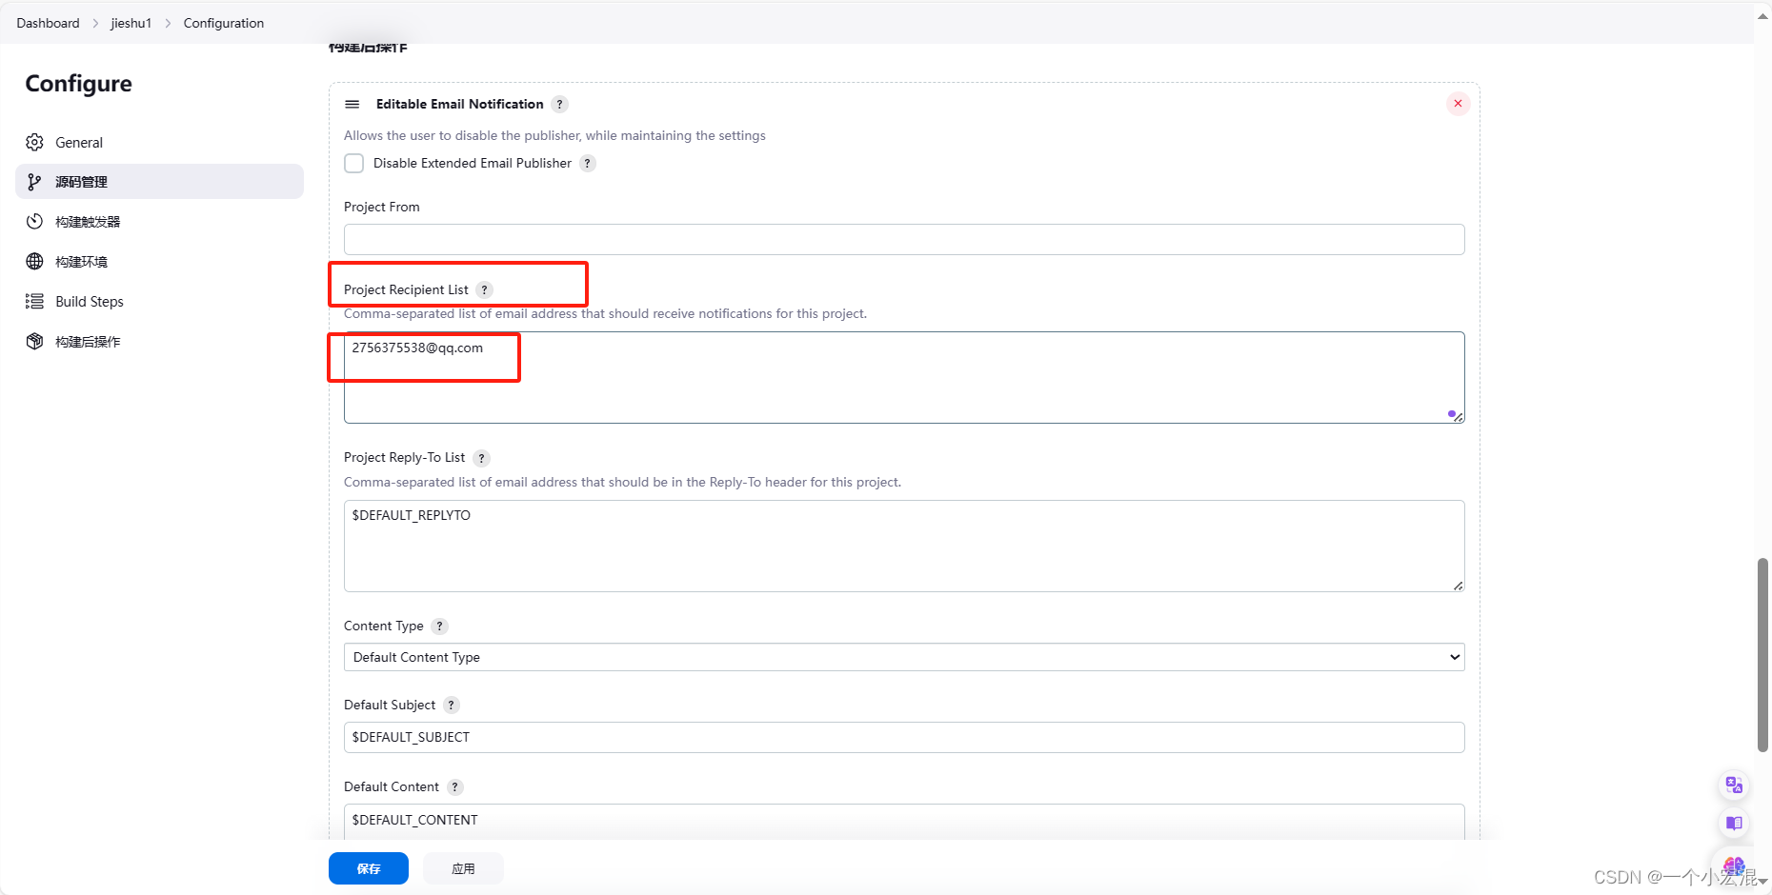Open General settings via gear icon
The width and height of the screenshot is (1772, 895).
coord(35,142)
